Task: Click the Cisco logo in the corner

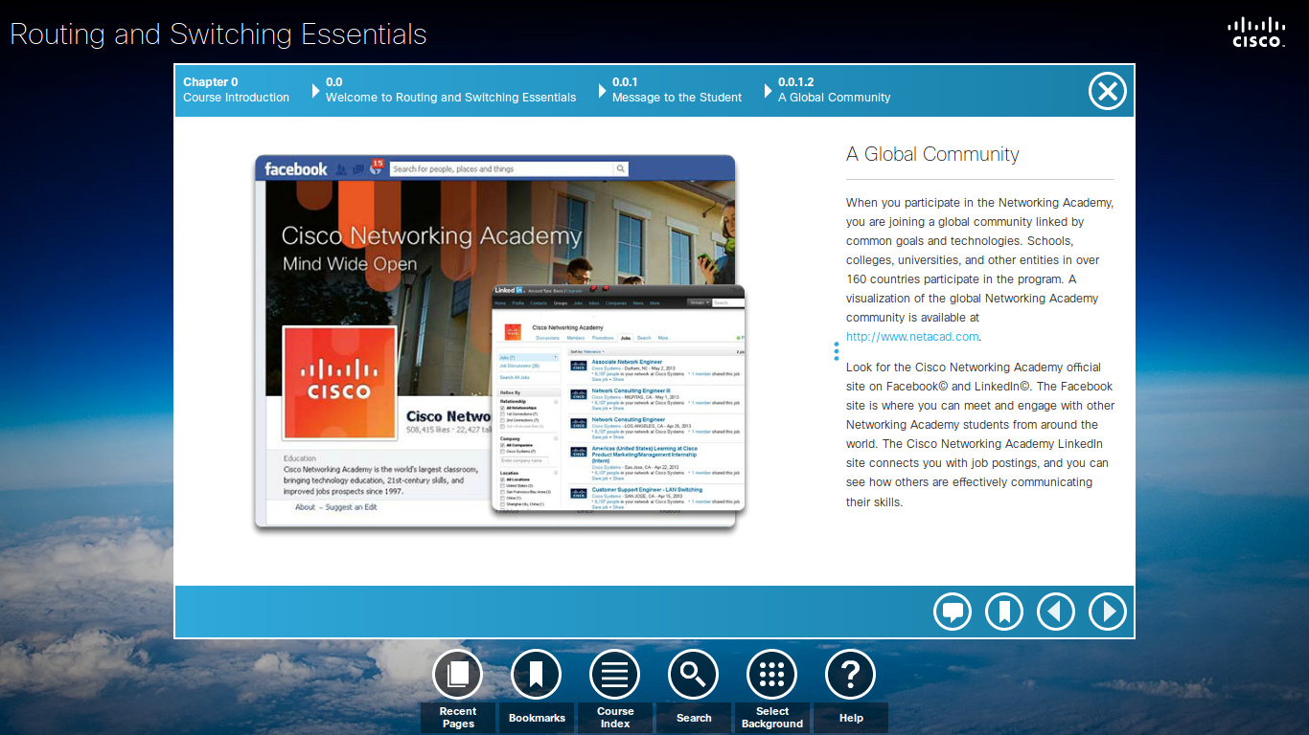Action: pyautogui.click(x=1256, y=32)
